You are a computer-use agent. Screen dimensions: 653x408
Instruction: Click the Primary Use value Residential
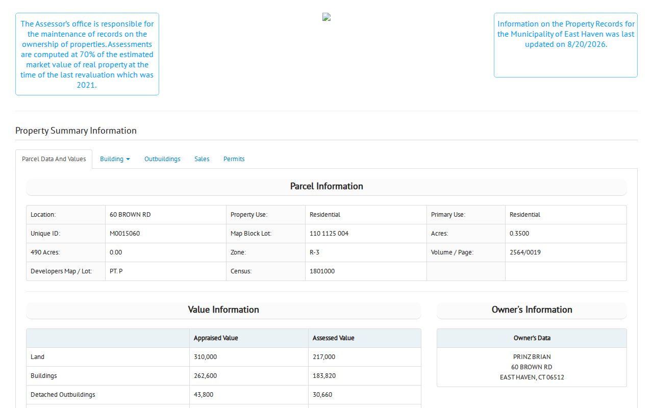[x=525, y=215]
